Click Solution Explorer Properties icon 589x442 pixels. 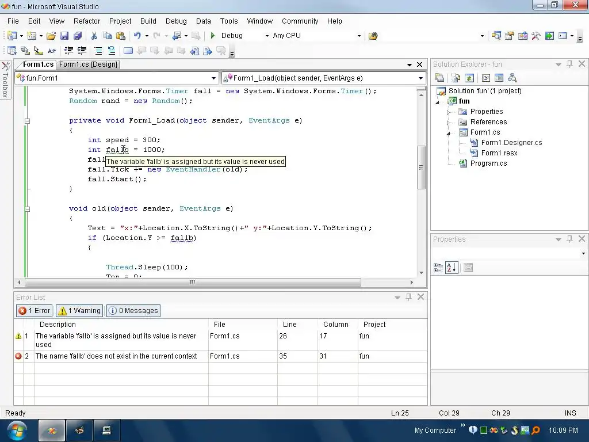(x=439, y=78)
